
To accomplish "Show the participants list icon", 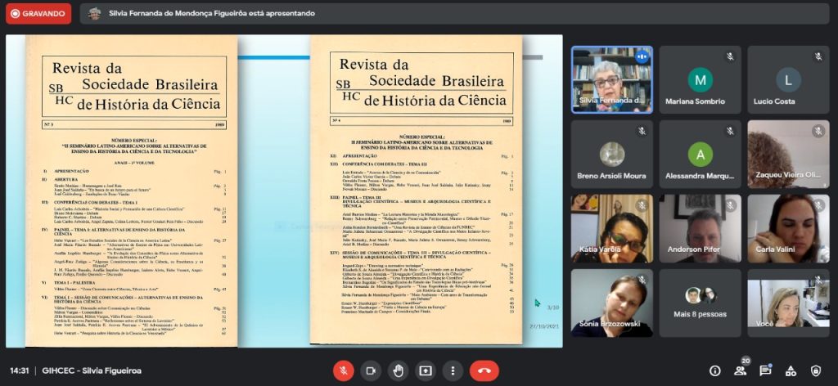I will 740,370.
